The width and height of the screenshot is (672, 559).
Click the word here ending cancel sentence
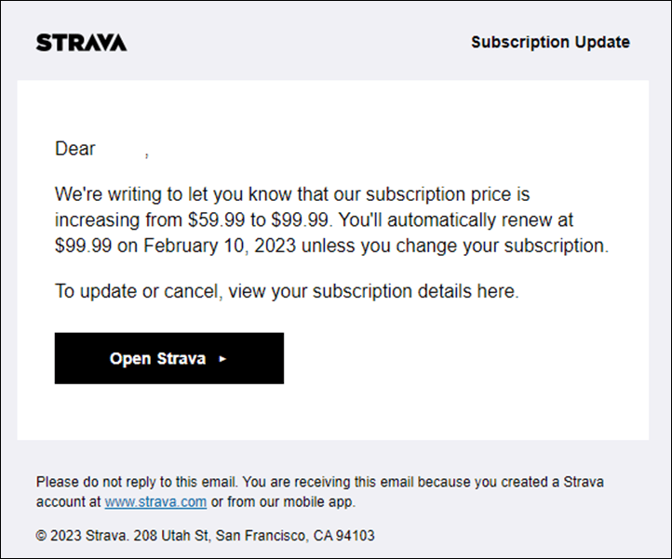pyautogui.click(x=495, y=291)
